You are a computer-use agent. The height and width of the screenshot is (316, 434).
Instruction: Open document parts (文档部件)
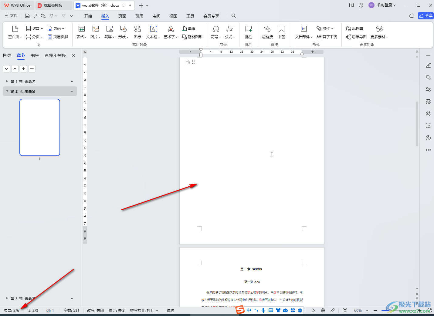point(303,32)
